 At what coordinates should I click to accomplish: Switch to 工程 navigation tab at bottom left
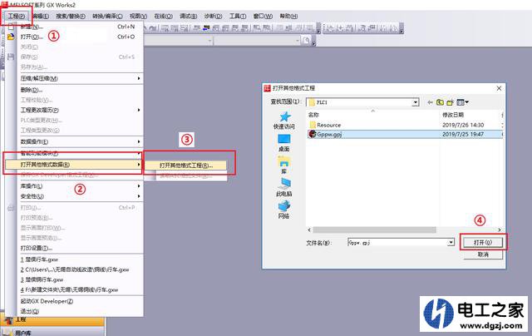click(52, 319)
